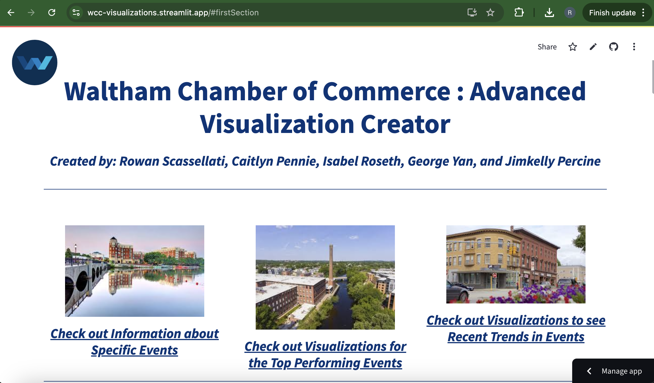Open browser downloads icon

(549, 13)
